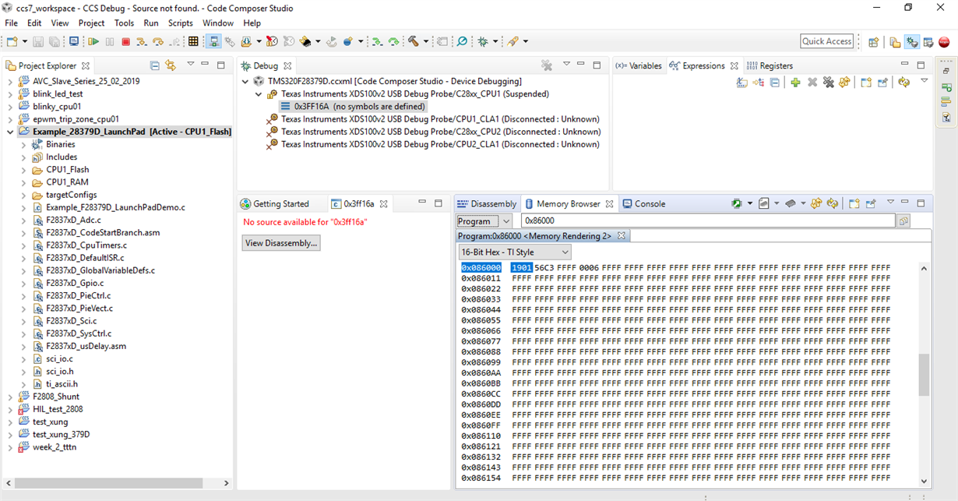Click the Resume debug icon
The image size is (958, 501).
point(93,41)
